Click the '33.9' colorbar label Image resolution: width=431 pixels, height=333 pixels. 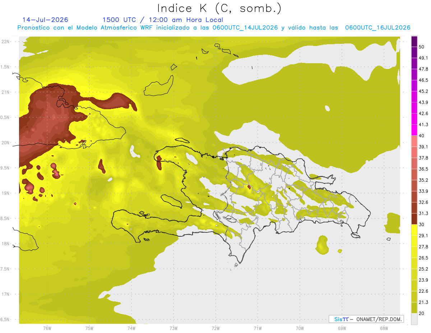point(423,191)
